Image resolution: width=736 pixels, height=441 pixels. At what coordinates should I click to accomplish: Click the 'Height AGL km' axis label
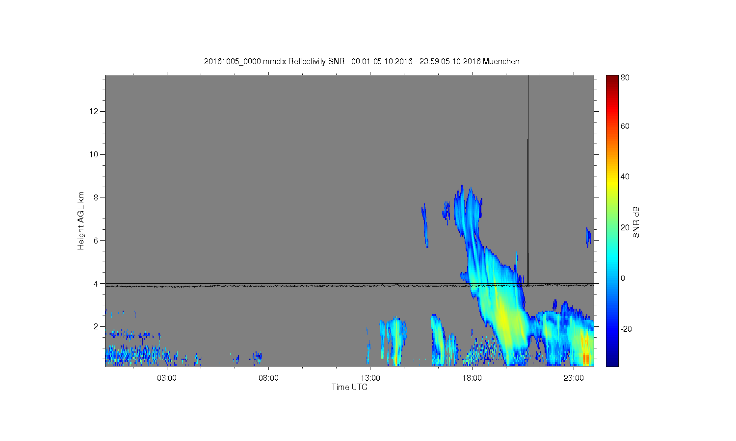[81, 220]
